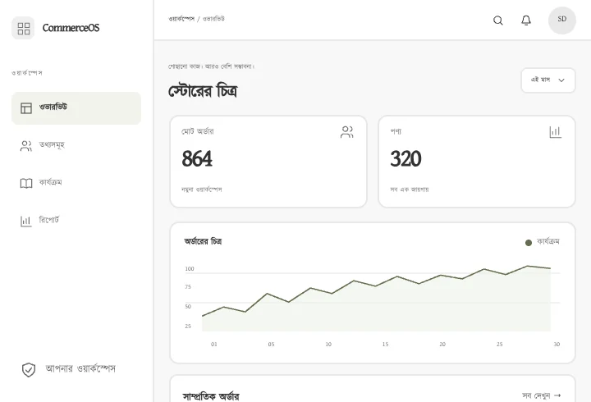Click ওয়ার্কস্পেস in the breadcrumb
Screen dimensions: 591x402
181,19
